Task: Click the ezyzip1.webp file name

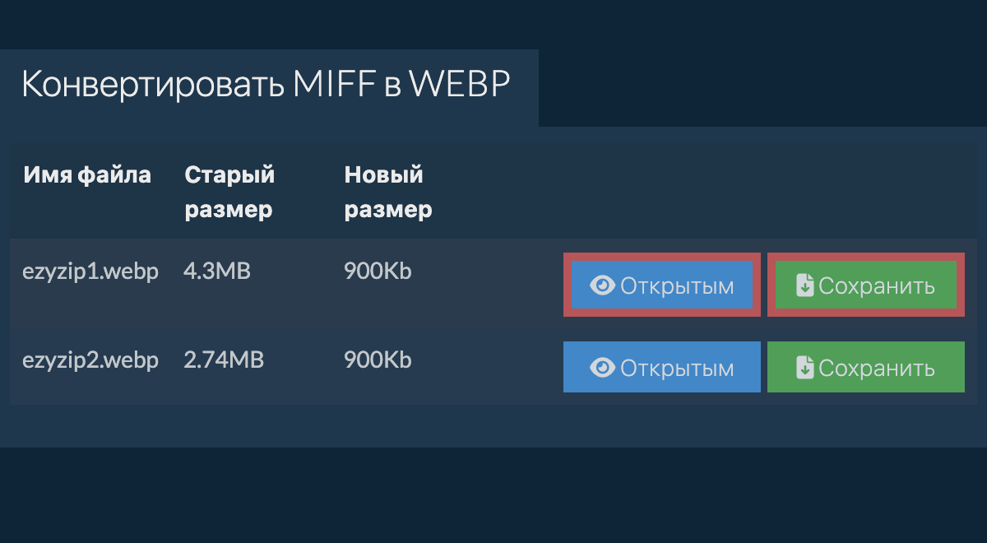Action: [90, 271]
